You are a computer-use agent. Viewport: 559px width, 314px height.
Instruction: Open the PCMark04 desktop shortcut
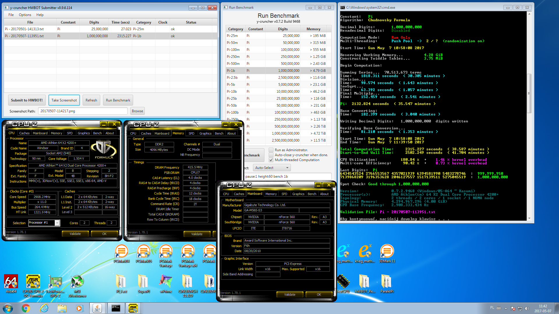[121, 254]
